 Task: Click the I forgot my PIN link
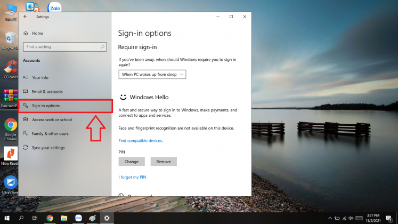coord(132,177)
